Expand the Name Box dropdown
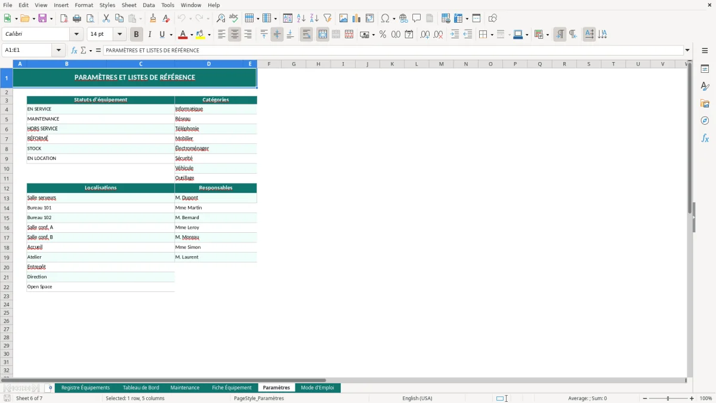 coord(58,51)
